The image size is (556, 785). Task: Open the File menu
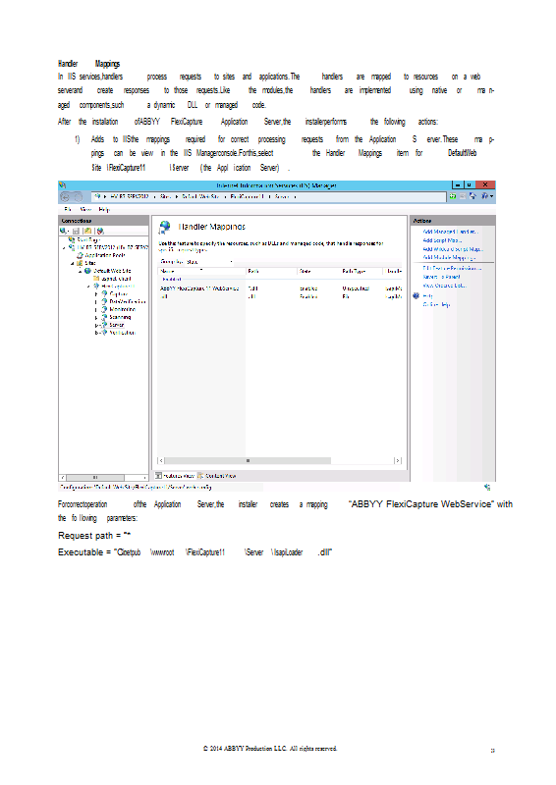coord(67,209)
